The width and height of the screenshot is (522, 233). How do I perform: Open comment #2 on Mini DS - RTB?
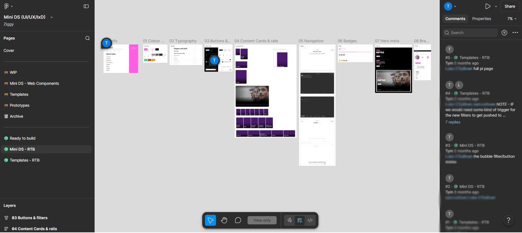(481, 188)
